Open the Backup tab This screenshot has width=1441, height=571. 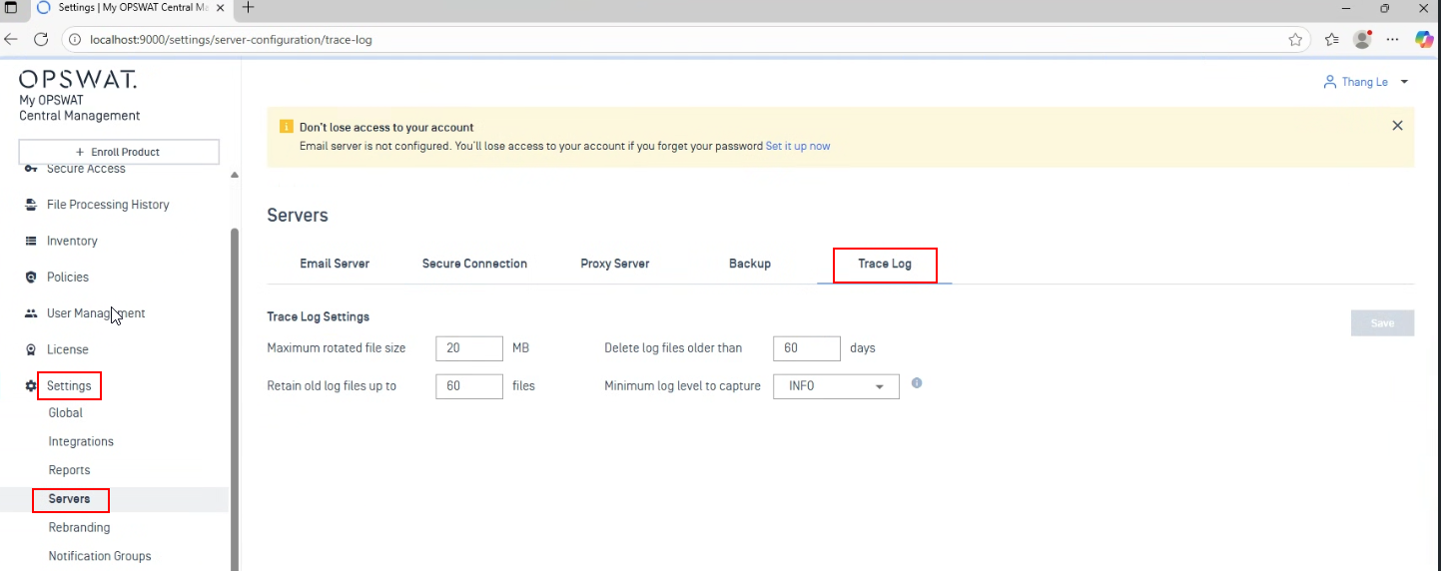[749, 264]
